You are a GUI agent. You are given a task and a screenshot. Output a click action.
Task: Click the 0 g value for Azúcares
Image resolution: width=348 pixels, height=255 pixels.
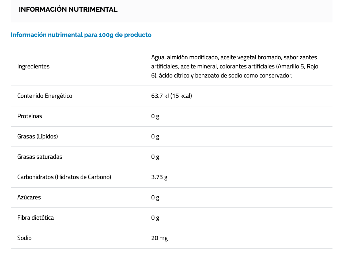[155, 197]
